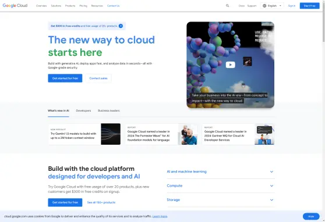
Task: Open the Forrester Wave report card
Action: pos(161,134)
